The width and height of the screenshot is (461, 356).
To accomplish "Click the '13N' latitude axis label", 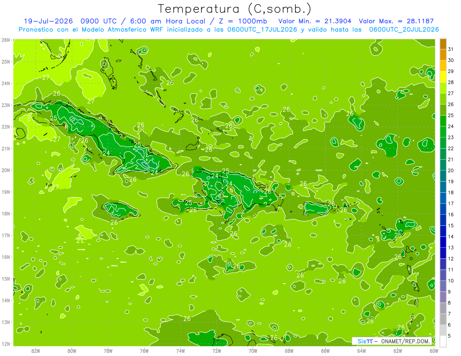I will click(x=5, y=322).
